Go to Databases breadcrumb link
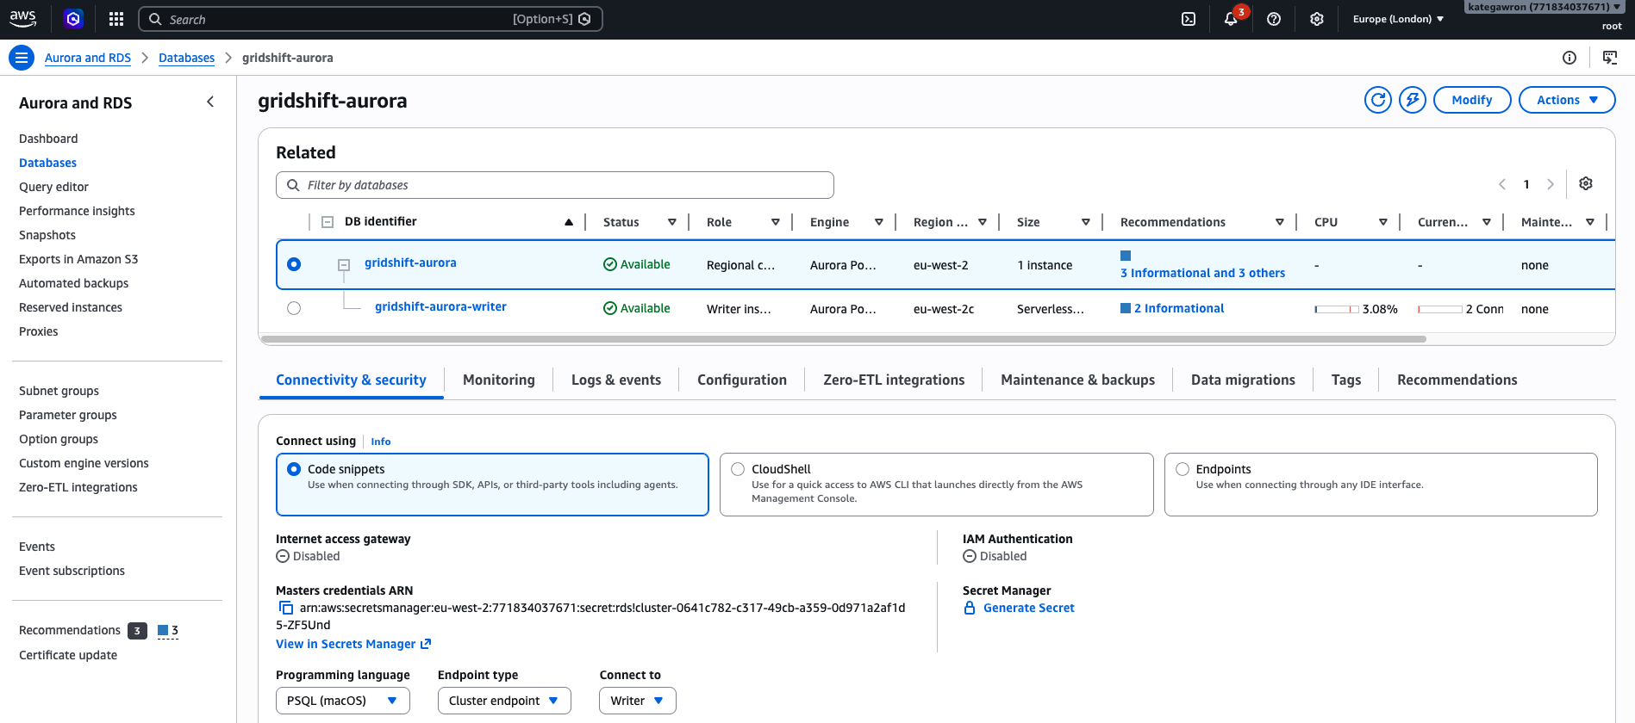This screenshot has width=1635, height=723. (x=186, y=58)
